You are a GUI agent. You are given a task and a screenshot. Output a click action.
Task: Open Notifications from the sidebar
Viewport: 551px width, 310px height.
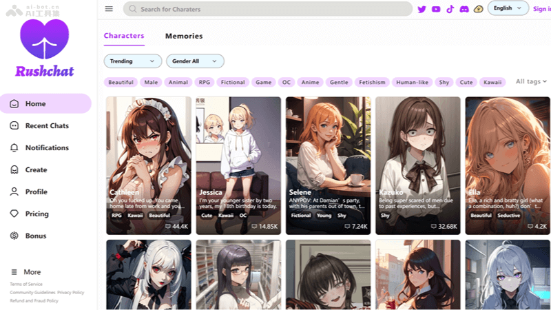tap(47, 147)
